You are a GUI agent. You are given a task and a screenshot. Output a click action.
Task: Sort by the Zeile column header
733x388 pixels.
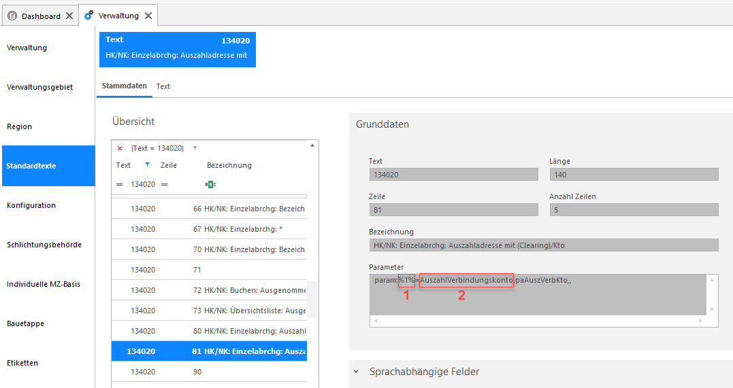coord(168,165)
